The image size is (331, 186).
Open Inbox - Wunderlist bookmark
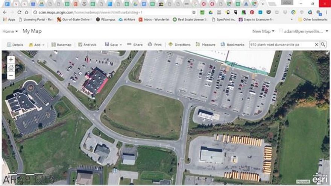pos(154,20)
